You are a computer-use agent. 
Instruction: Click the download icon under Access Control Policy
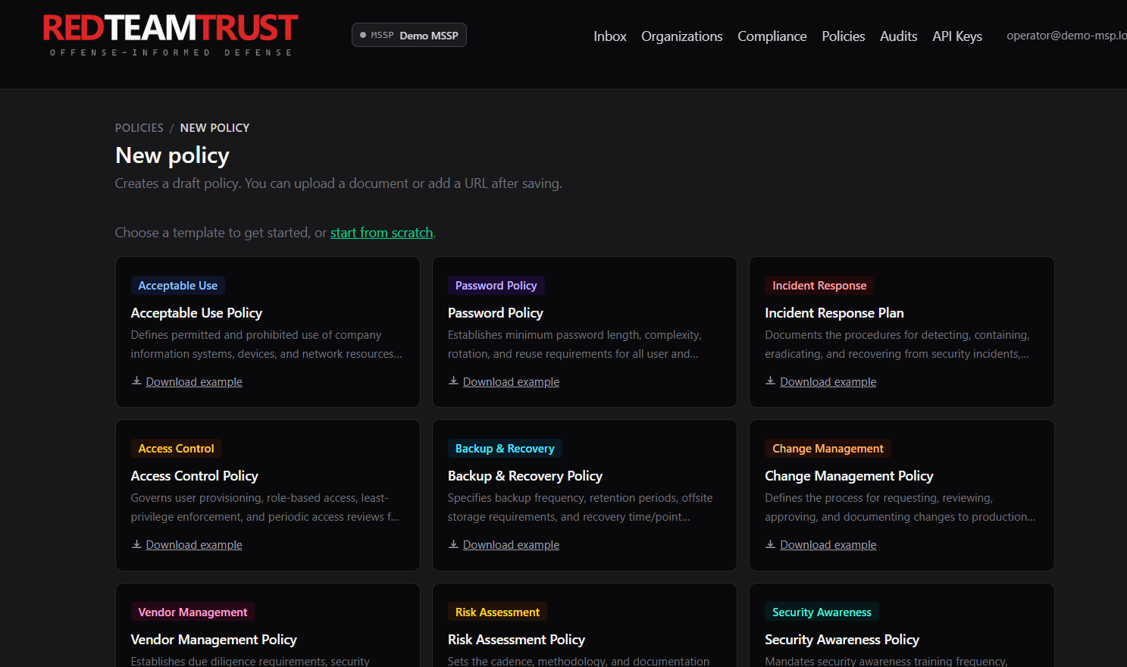[x=136, y=544]
